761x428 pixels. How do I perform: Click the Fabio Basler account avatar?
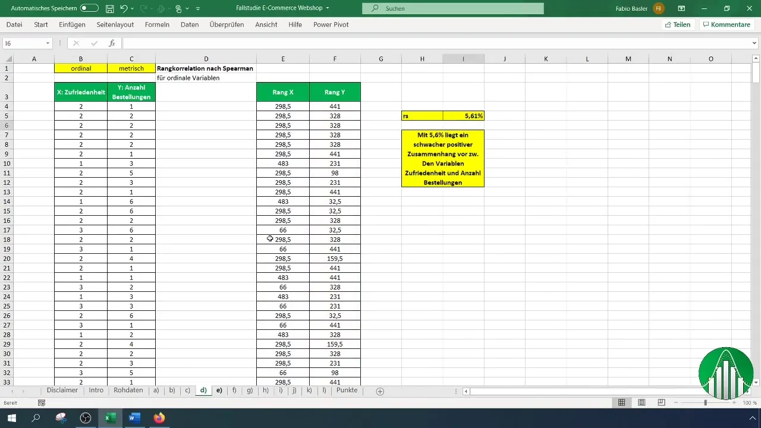point(659,9)
